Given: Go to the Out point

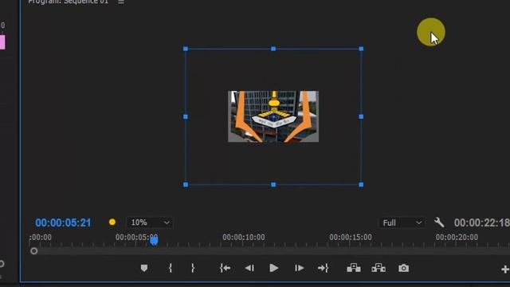Looking at the screenshot, I should [x=323, y=268].
